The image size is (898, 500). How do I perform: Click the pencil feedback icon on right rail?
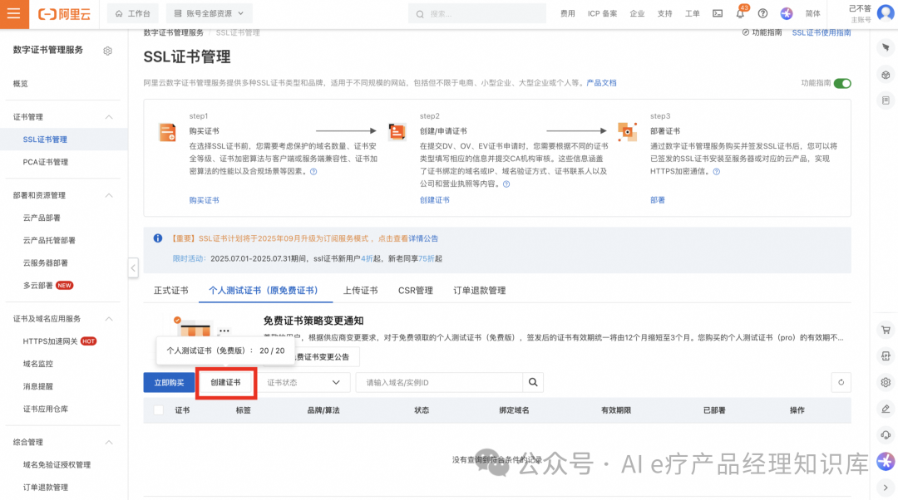coord(886,409)
